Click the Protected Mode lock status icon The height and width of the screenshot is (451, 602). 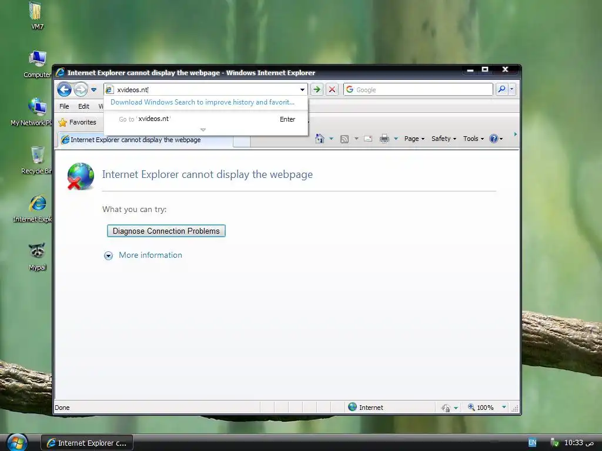(x=446, y=408)
